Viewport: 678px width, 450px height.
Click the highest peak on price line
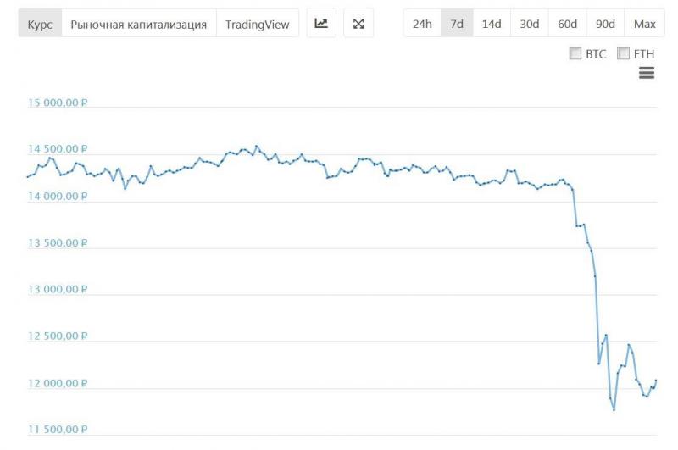click(x=257, y=146)
